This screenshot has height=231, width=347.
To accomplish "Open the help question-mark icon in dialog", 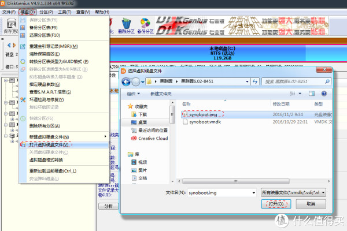I will click(324, 94).
